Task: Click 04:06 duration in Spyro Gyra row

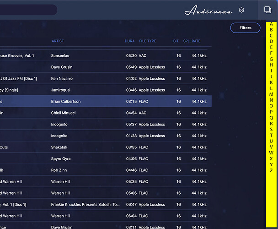Action: click(131, 158)
